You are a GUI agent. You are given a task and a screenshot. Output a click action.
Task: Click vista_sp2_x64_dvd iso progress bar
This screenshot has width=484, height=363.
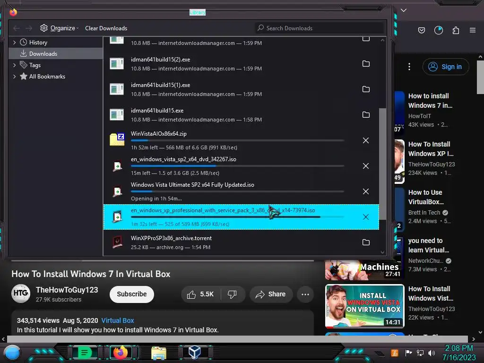point(237,166)
